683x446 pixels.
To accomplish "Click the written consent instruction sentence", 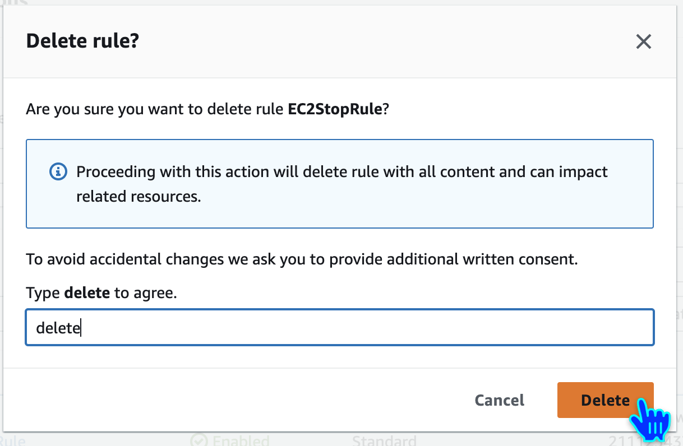I will tap(302, 260).
